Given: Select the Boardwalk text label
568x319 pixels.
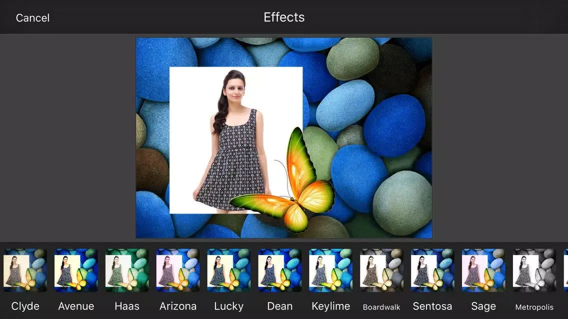Looking at the screenshot, I should click(381, 307).
